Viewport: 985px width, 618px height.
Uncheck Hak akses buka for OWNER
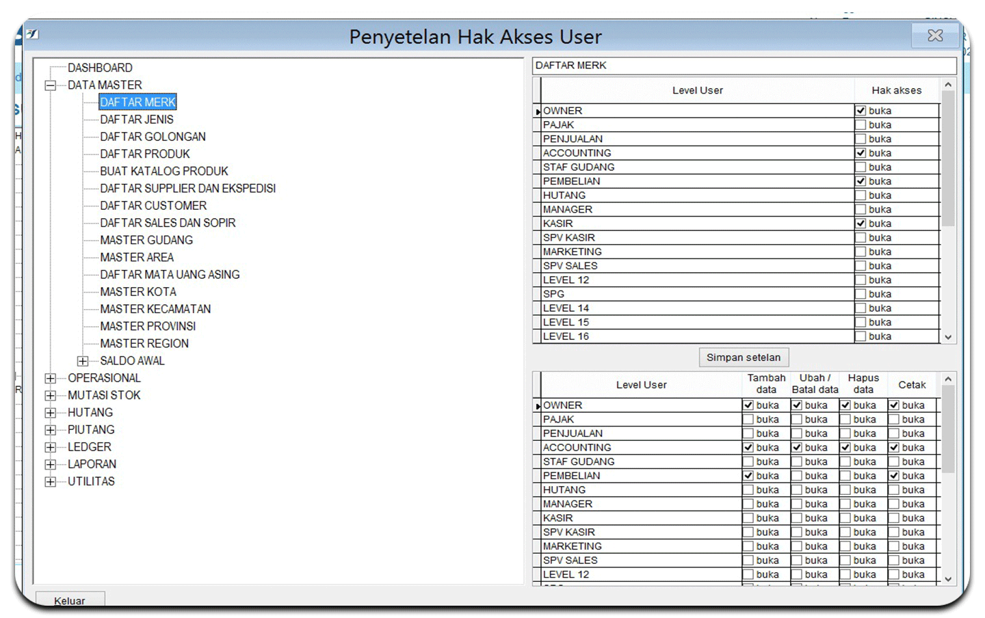coord(861,111)
